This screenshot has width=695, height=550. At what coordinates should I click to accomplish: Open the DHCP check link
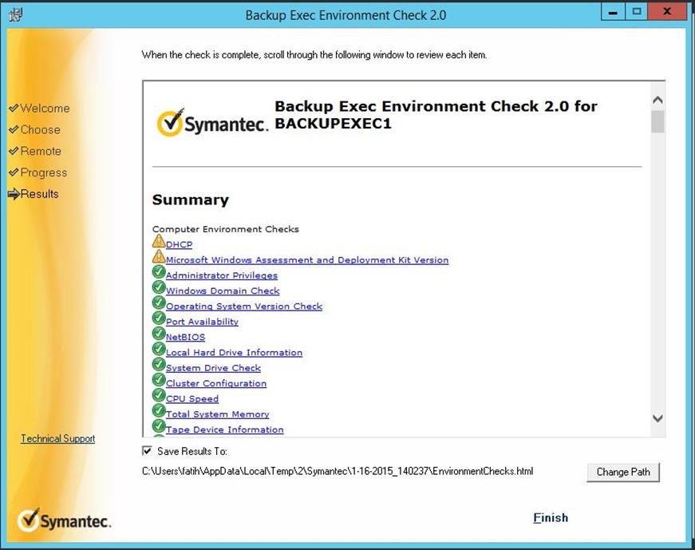tap(179, 244)
